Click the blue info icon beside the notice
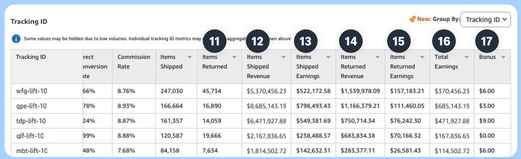 [16, 39]
